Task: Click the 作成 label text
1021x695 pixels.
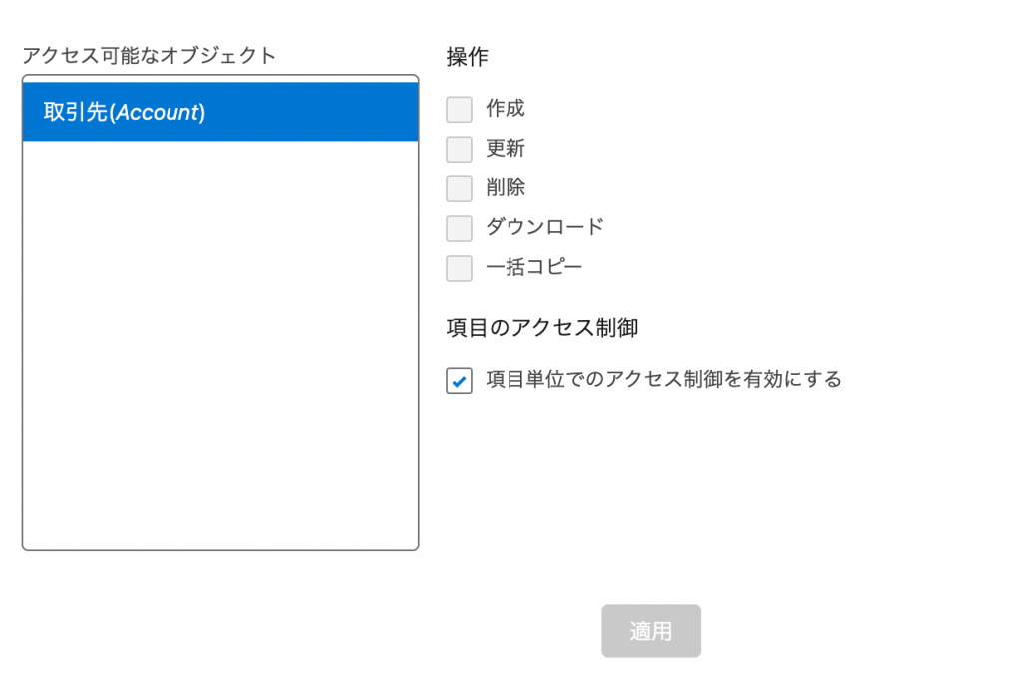Action: point(506,108)
